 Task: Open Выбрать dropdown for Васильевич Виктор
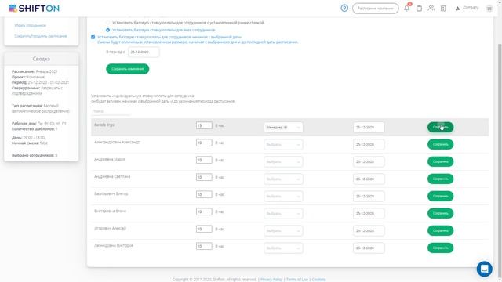click(x=283, y=197)
